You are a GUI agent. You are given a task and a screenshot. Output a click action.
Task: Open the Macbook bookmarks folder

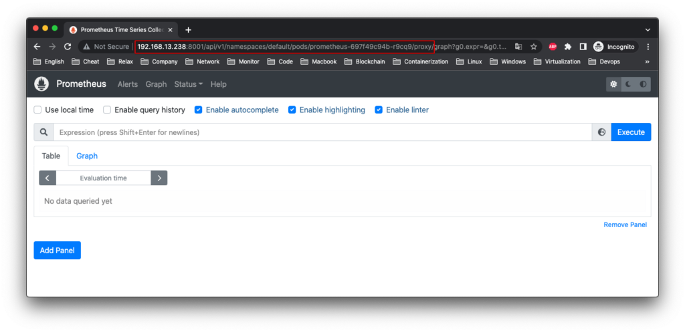318,61
